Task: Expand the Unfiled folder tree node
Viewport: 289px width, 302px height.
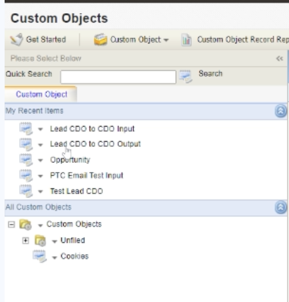Action: [x=26, y=241]
